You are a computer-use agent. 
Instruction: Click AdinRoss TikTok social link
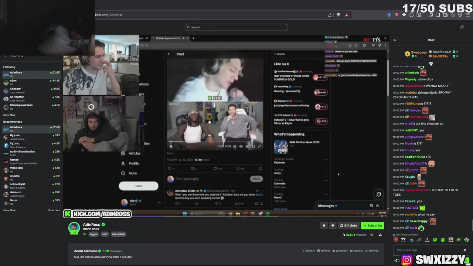pyautogui.click(x=372, y=250)
